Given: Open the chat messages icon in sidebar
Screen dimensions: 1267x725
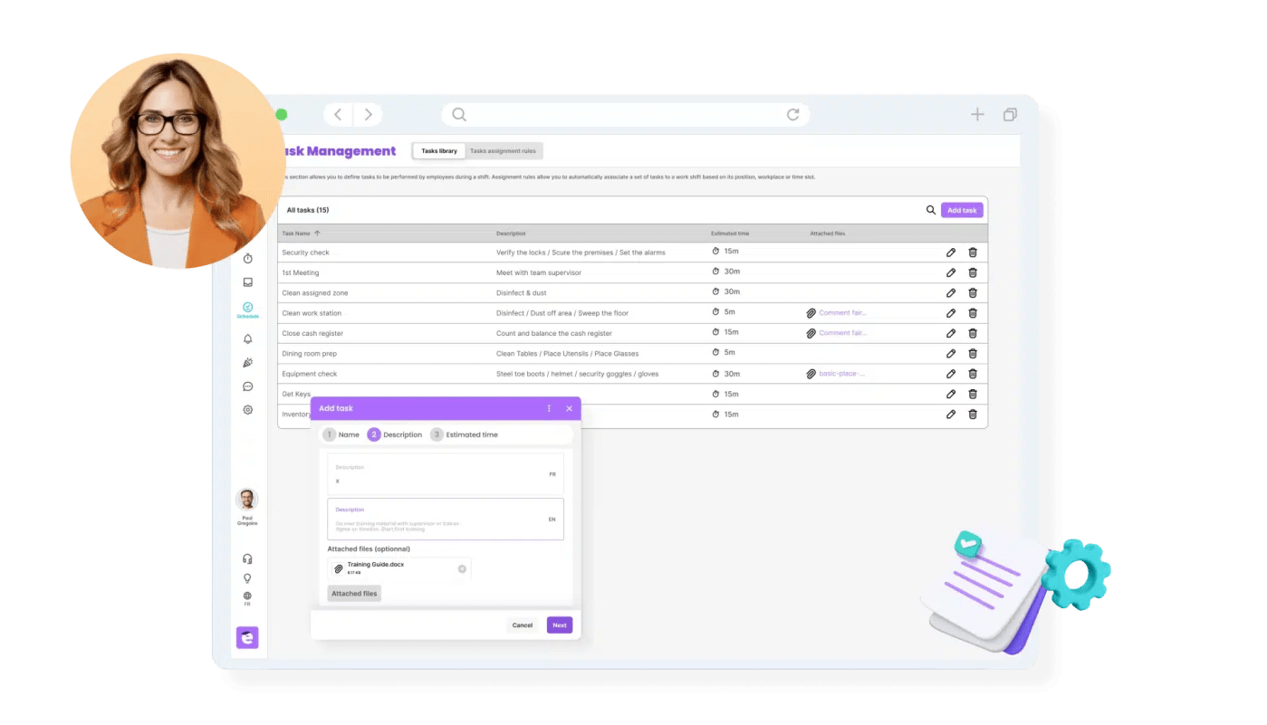Looking at the screenshot, I should tap(246, 386).
